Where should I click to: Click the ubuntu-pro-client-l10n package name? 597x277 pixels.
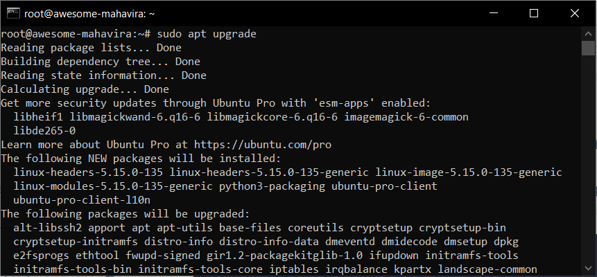click(x=82, y=200)
